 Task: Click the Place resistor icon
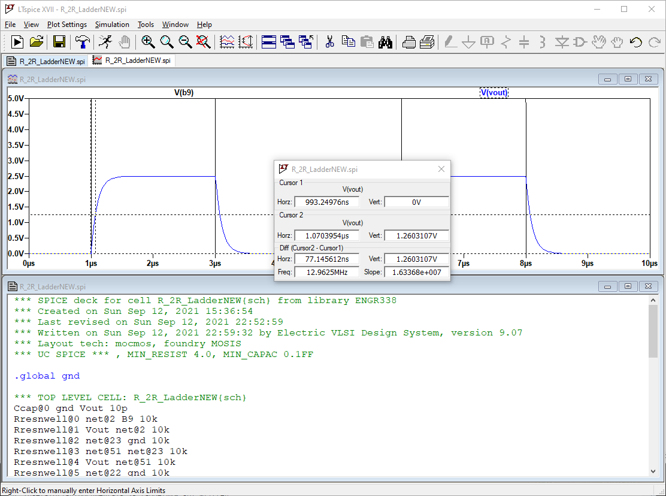click(x=506, y=41)
